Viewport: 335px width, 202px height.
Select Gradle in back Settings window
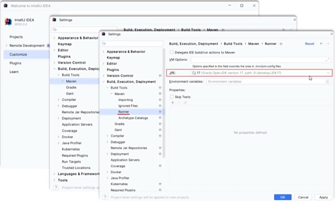(x=71, y=87)
